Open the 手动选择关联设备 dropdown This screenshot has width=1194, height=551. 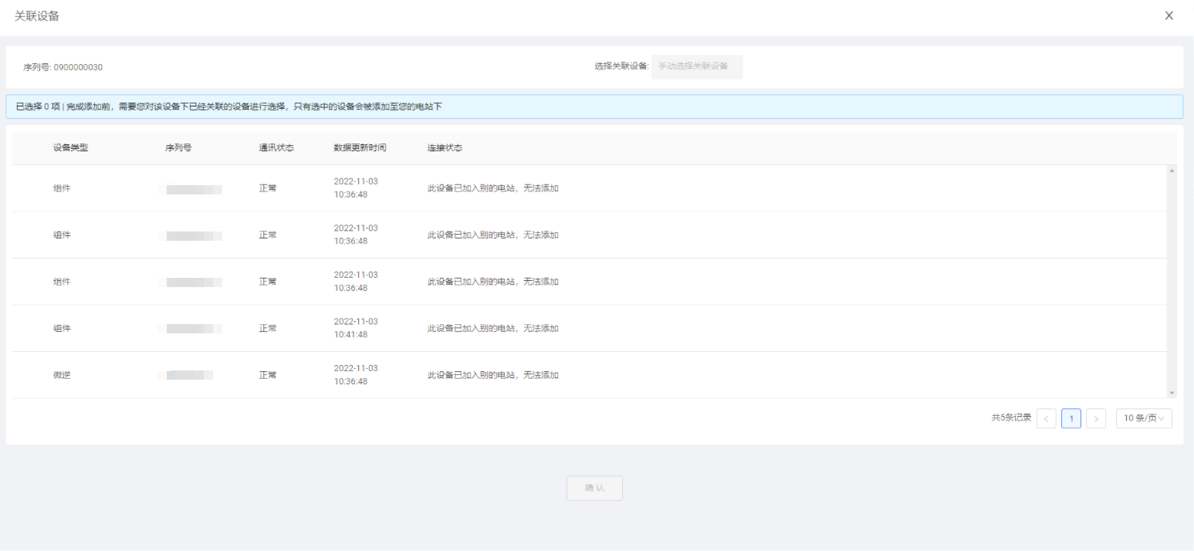click(696, 66)
